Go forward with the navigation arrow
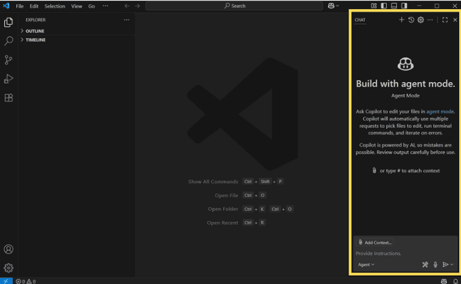This screenshot has height=284, width=461. (137, 6)
